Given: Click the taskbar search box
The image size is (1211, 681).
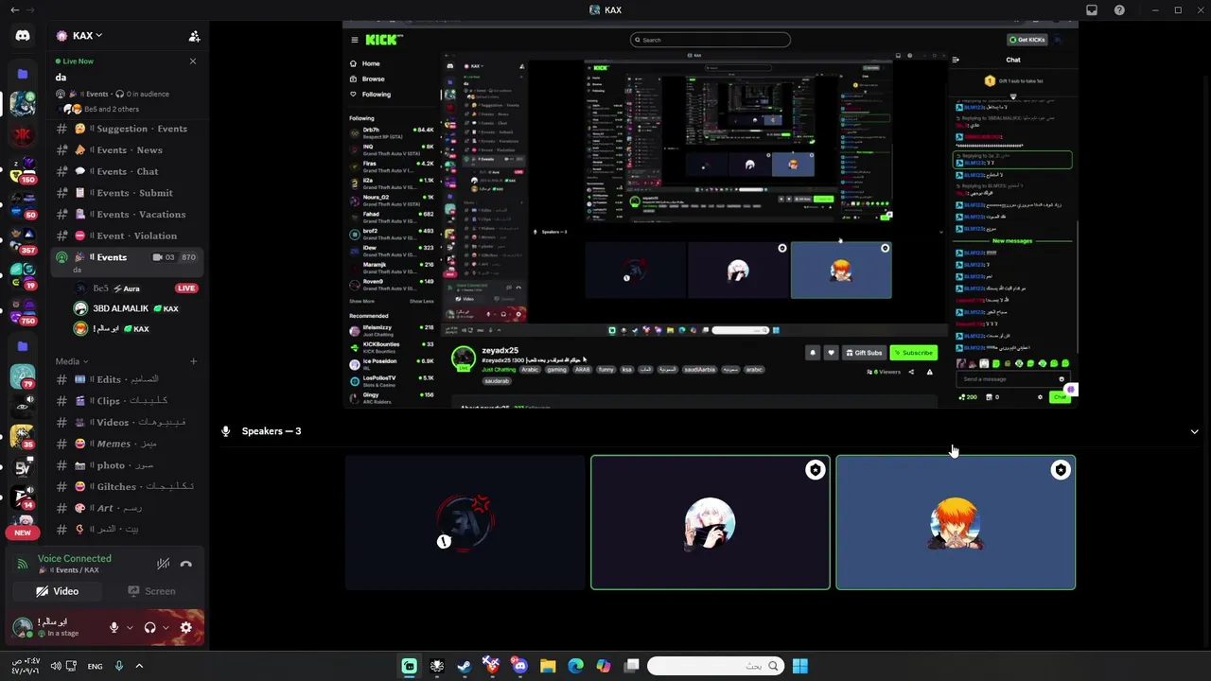Looking at the screenshot, I should coord(715,666).
